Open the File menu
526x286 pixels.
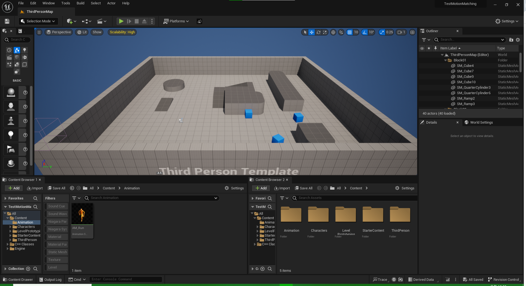(x=21, y=3)
